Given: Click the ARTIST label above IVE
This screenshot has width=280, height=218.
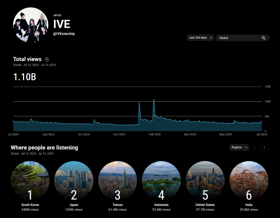Looking at the screenshot, I should (57, 15).
